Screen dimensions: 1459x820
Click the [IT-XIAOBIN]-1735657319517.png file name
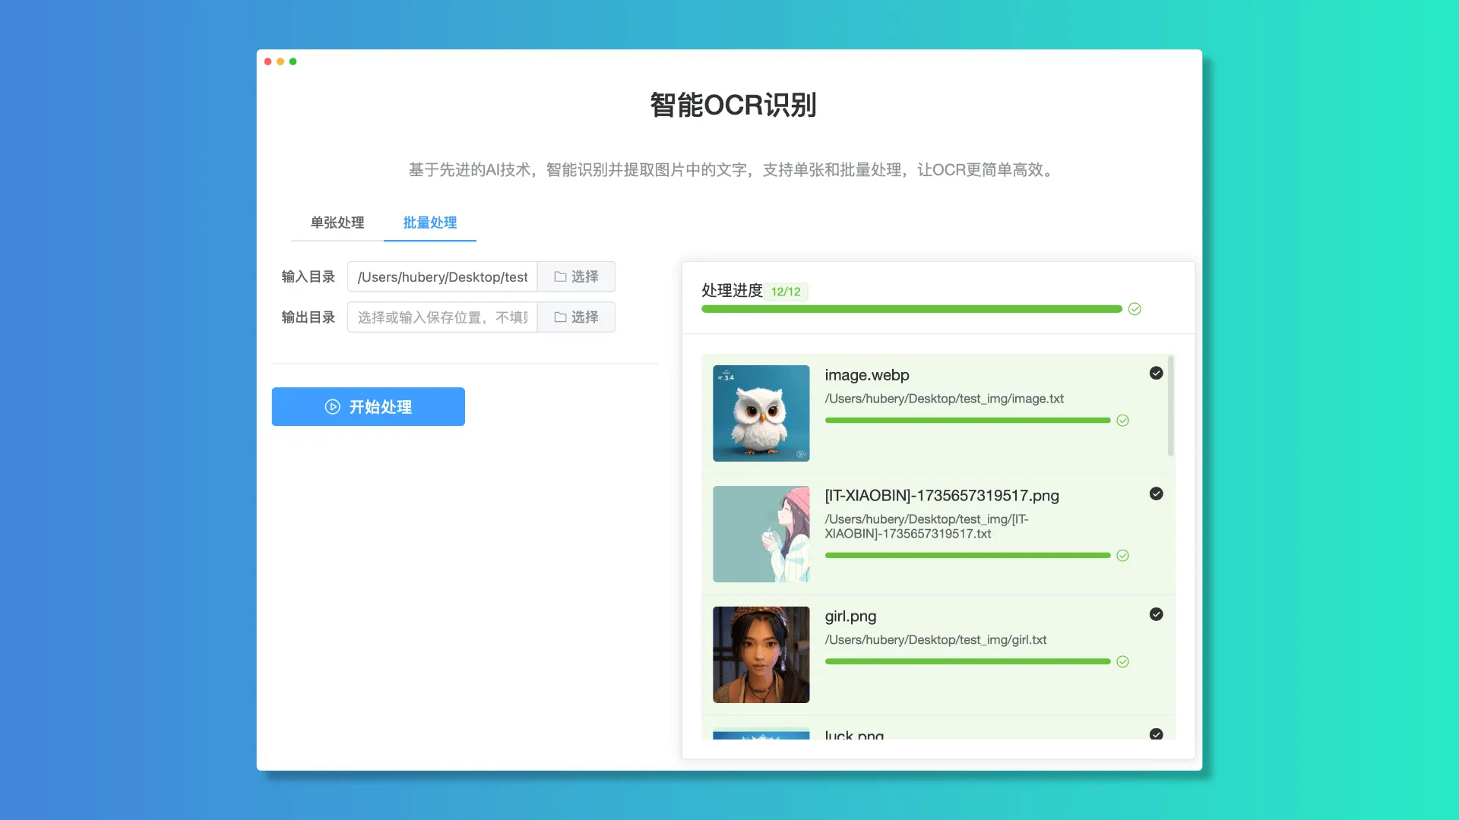point(942,496)
